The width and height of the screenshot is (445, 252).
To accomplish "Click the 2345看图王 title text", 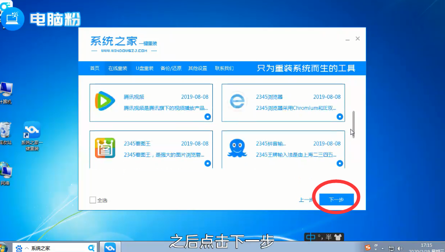I will click(137, 144).
